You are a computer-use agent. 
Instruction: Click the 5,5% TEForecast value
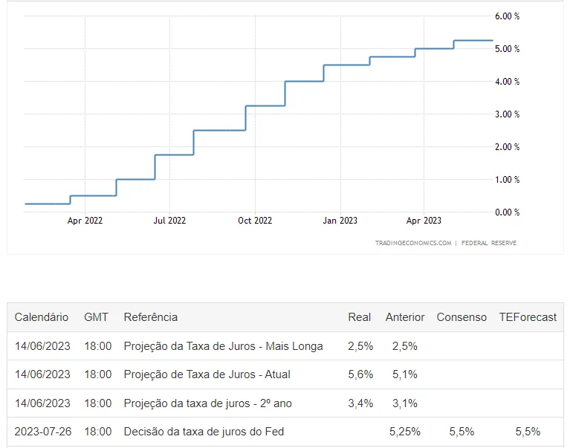[528, 432]
